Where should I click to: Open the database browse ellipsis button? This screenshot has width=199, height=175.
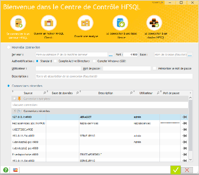pyautogui.click(x=190, y=55)
